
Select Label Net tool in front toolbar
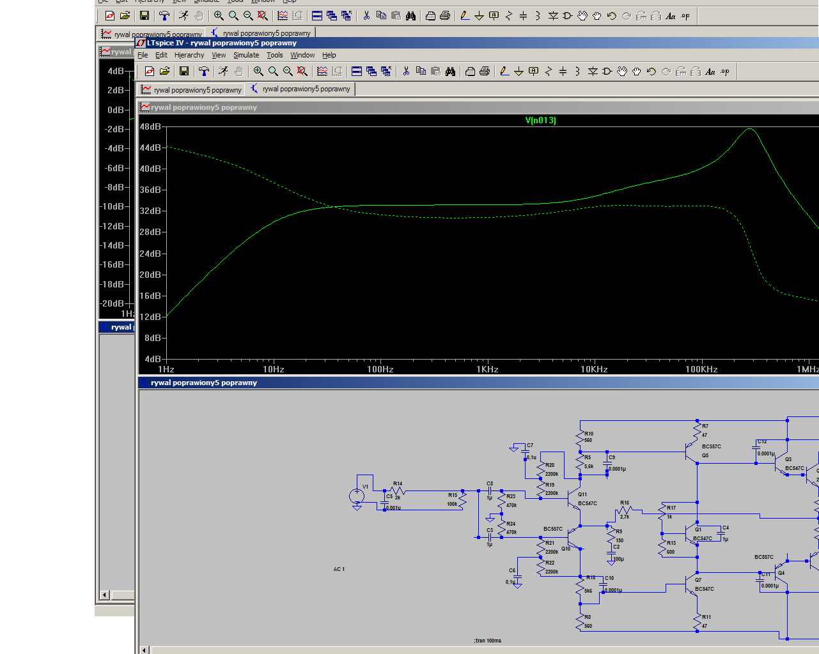(533, 72)
